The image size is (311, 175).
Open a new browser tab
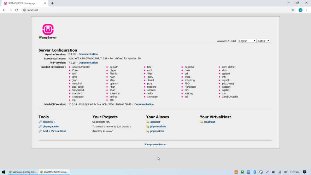click(52, 3)
